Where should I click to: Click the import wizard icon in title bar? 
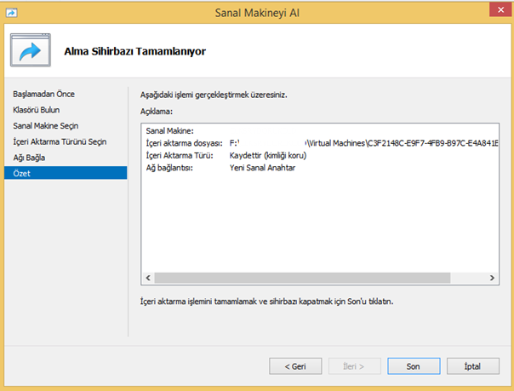click(11, 13)
